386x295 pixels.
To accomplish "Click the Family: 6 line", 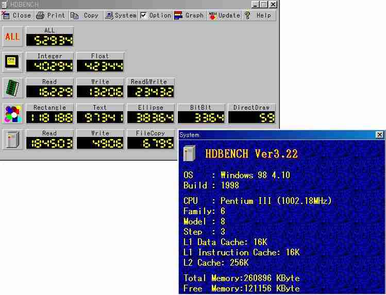I will 204,211.
